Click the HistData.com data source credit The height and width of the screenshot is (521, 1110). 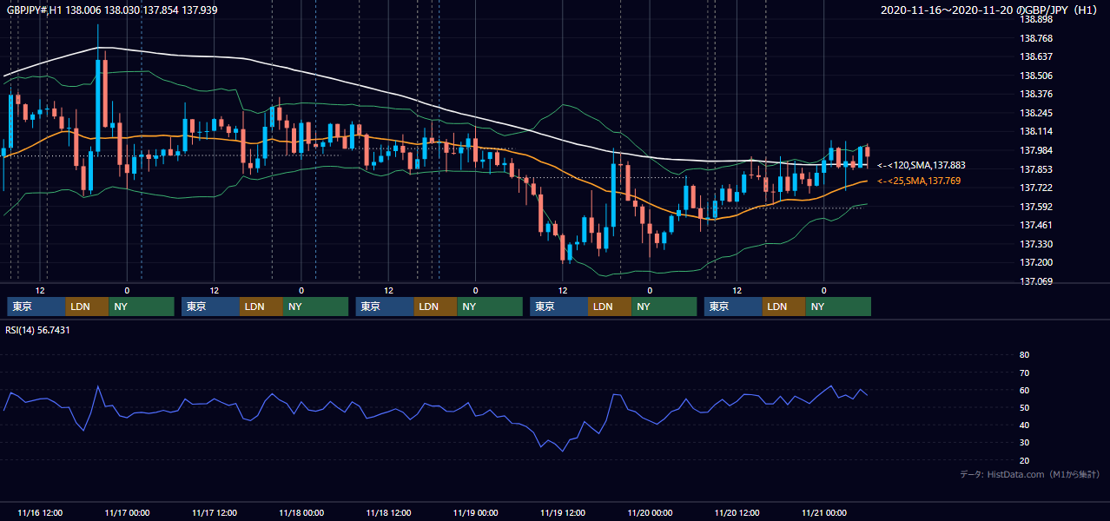(1030, 474)
